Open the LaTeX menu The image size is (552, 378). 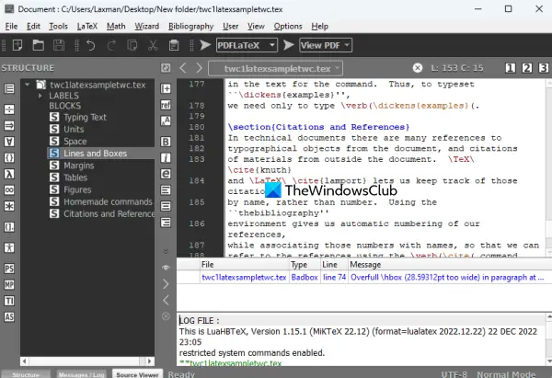(87, 27)
